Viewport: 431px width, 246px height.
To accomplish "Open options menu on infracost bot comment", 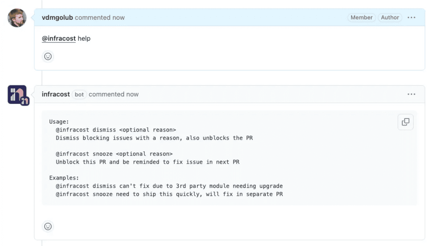I will 411,94.
